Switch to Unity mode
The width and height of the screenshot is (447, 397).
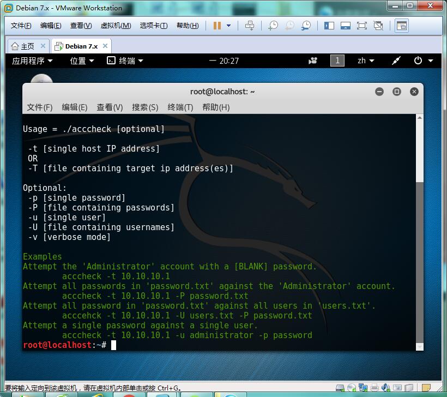(x=378, y=26)
